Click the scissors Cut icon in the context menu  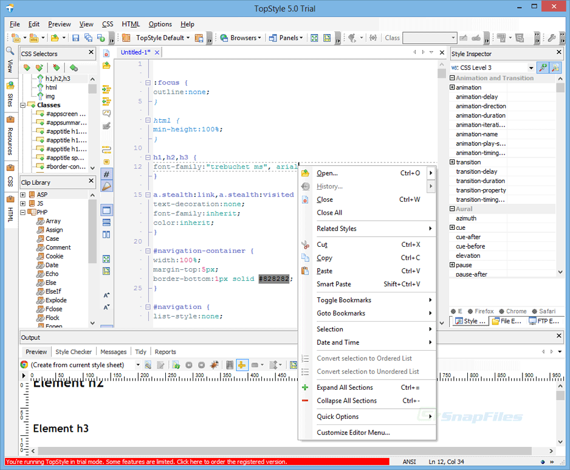[305, 245]
